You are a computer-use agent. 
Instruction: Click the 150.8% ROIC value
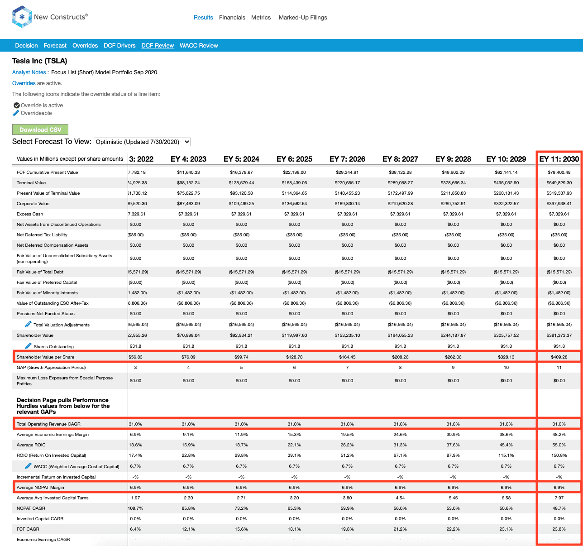click(559, 455)
